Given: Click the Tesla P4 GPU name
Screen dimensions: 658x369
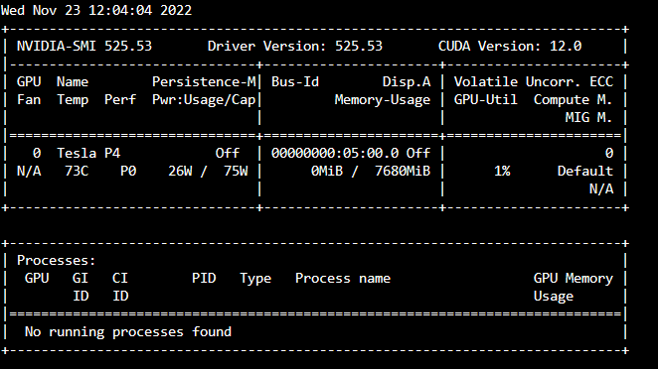Looking at the screenshot, I should [x=88, y=153].
